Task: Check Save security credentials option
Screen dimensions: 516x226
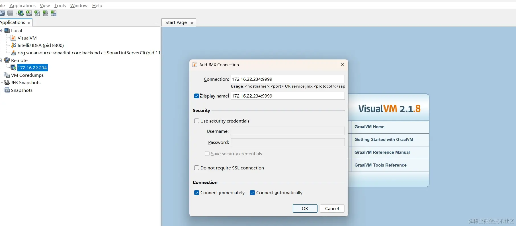Action: click(207, 154)
